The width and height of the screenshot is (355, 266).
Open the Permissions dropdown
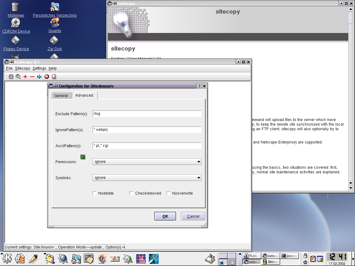point(147,162)
